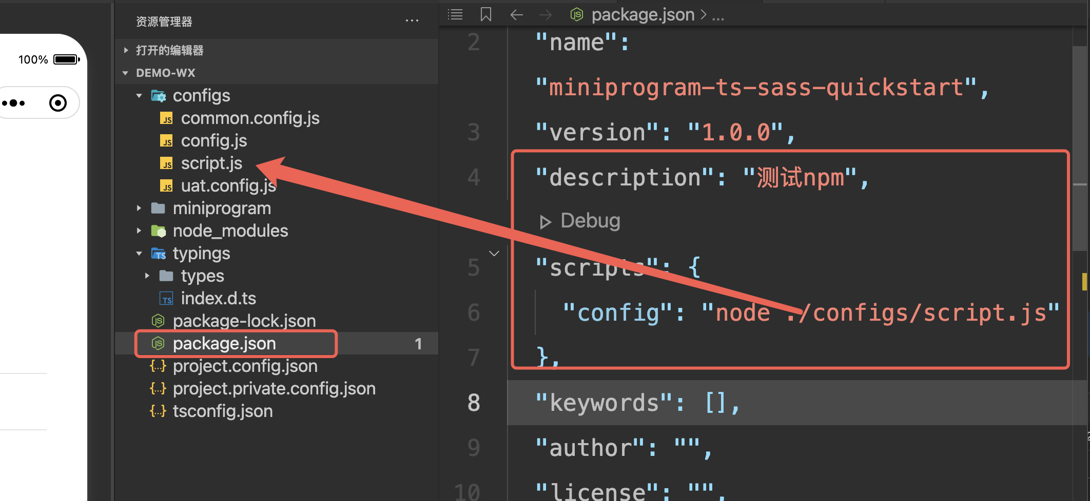Go back with the left arrow

(516, 15)
